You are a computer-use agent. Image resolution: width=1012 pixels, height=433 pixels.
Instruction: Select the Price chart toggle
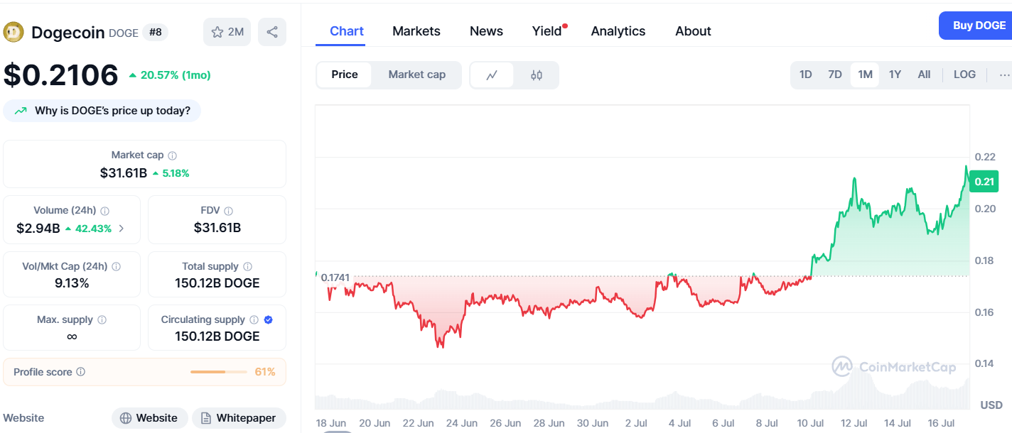tap(345, 75)
